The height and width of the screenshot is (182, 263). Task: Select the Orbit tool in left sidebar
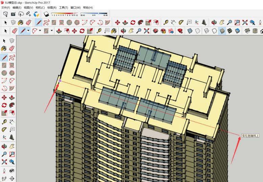click(x=4, y=146)
